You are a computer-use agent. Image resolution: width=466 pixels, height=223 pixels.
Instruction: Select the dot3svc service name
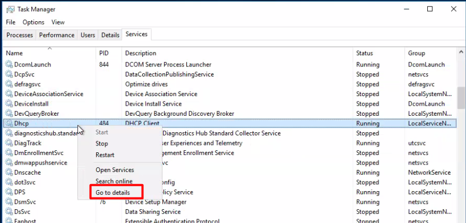[24, 182]
